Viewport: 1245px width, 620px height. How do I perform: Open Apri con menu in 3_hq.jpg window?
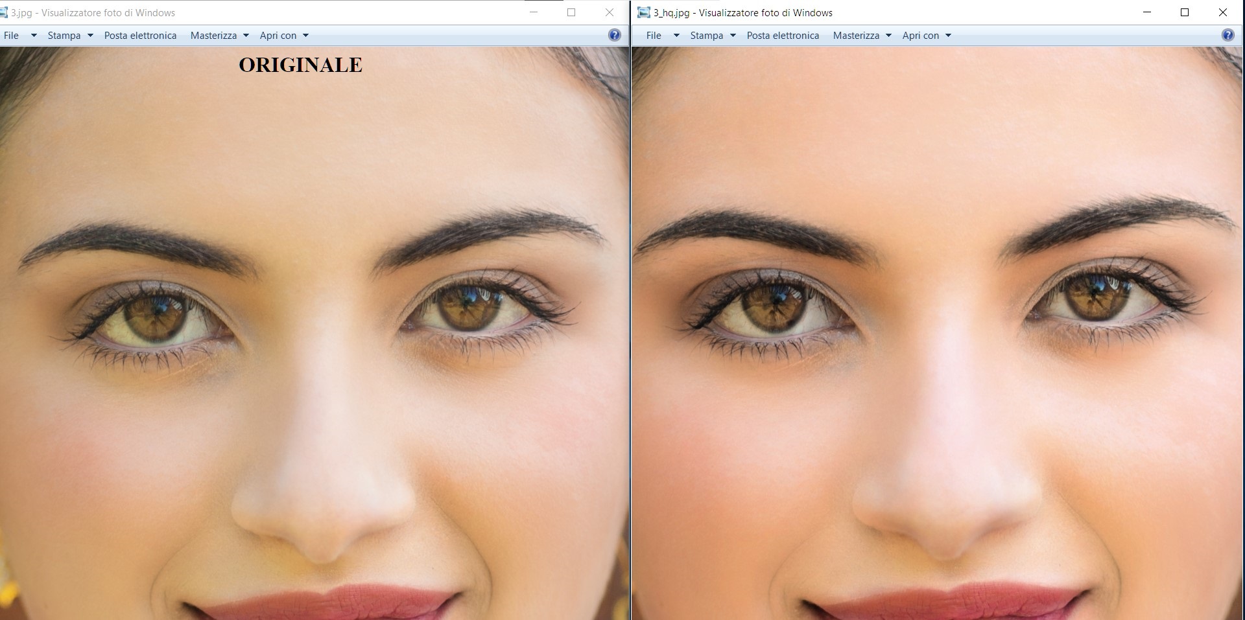pos(921,36)
